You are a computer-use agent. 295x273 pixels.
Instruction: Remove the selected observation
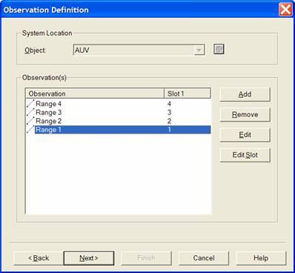[245, 115]
